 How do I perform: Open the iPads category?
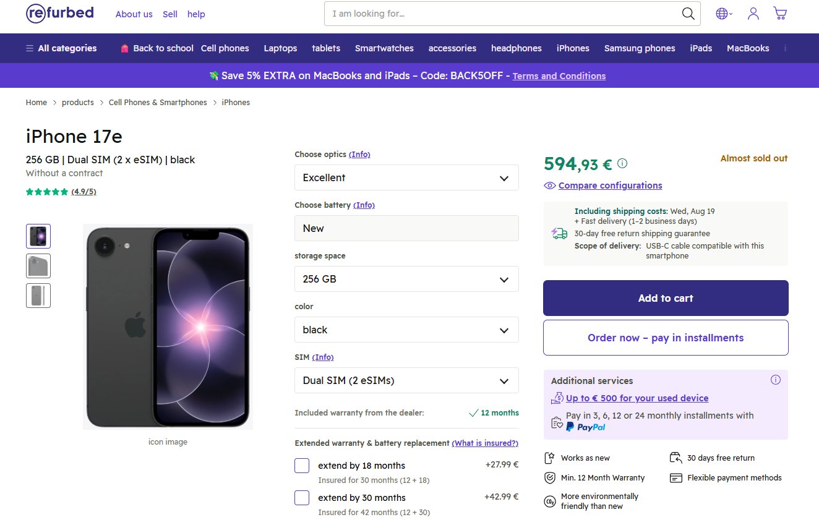[x=701, y=48]
